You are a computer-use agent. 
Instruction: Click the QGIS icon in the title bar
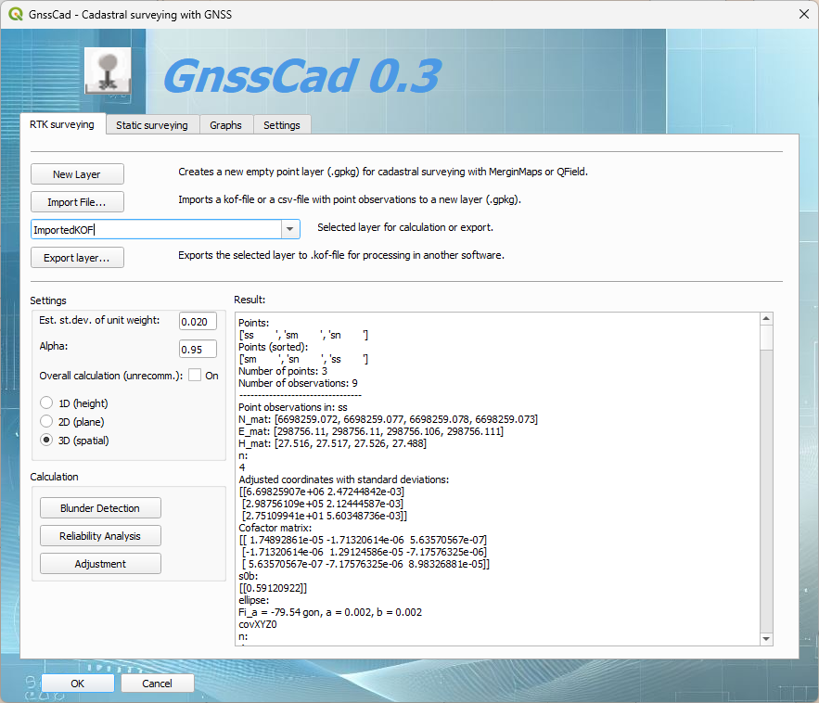16,14
